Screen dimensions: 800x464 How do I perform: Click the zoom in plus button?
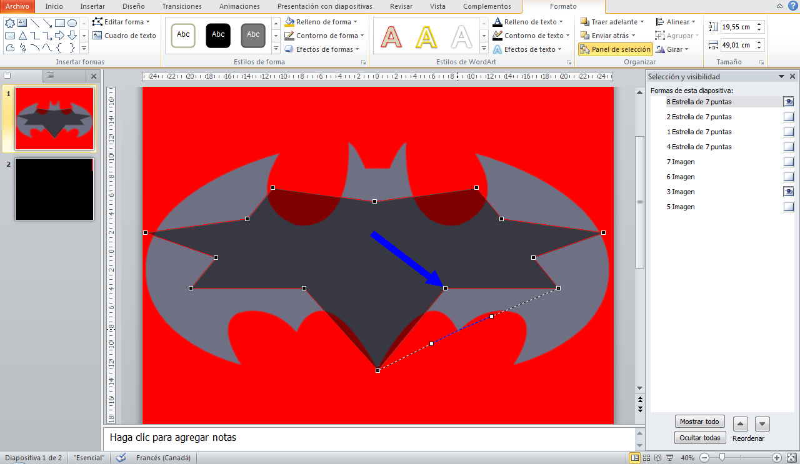click(x=777, y=458)
